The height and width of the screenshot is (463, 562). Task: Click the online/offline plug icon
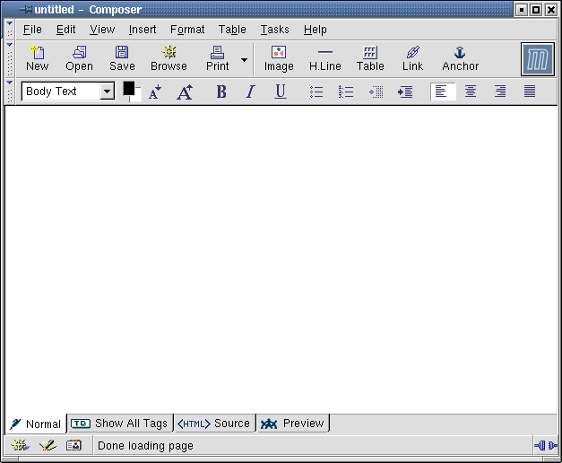[546, 445]
